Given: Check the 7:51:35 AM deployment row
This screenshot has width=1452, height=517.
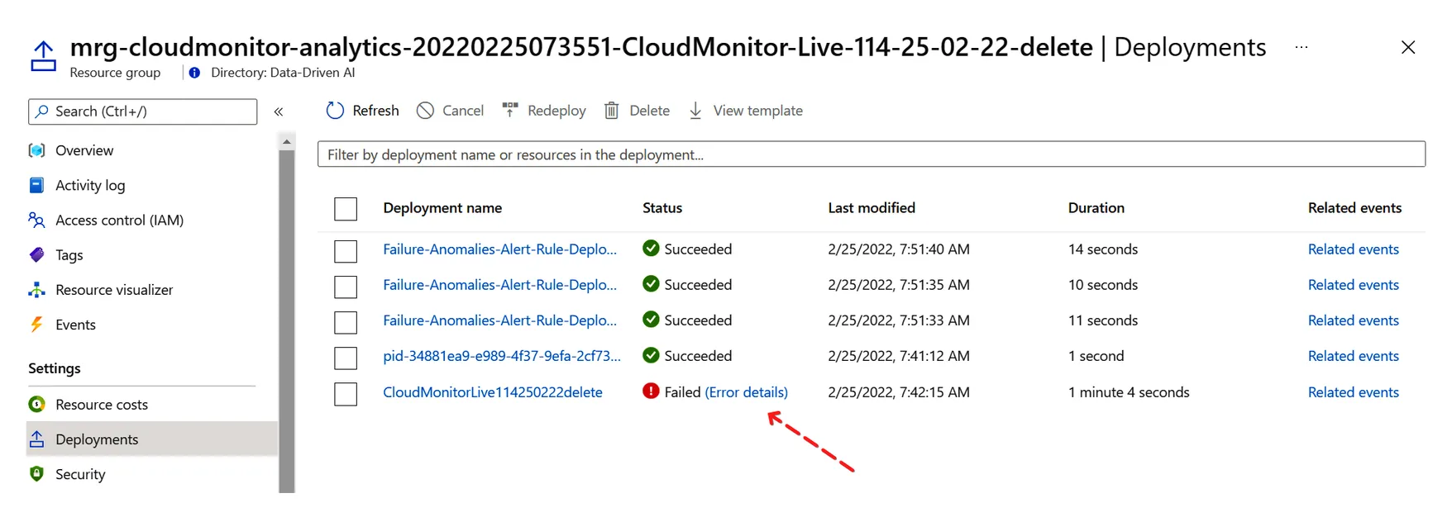Looking at the screenshot, I should pos(346,287).
